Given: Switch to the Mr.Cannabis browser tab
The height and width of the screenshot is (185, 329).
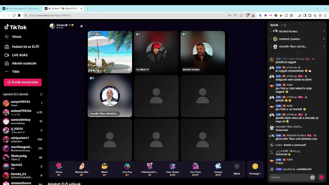Looking at the screenshot, I should 21,8.
